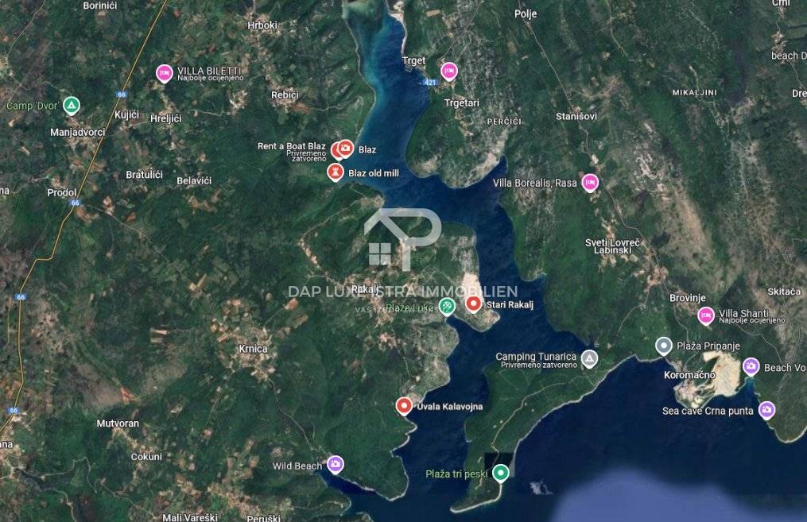Select the Koromačno place label

click(x=689, y=375)
